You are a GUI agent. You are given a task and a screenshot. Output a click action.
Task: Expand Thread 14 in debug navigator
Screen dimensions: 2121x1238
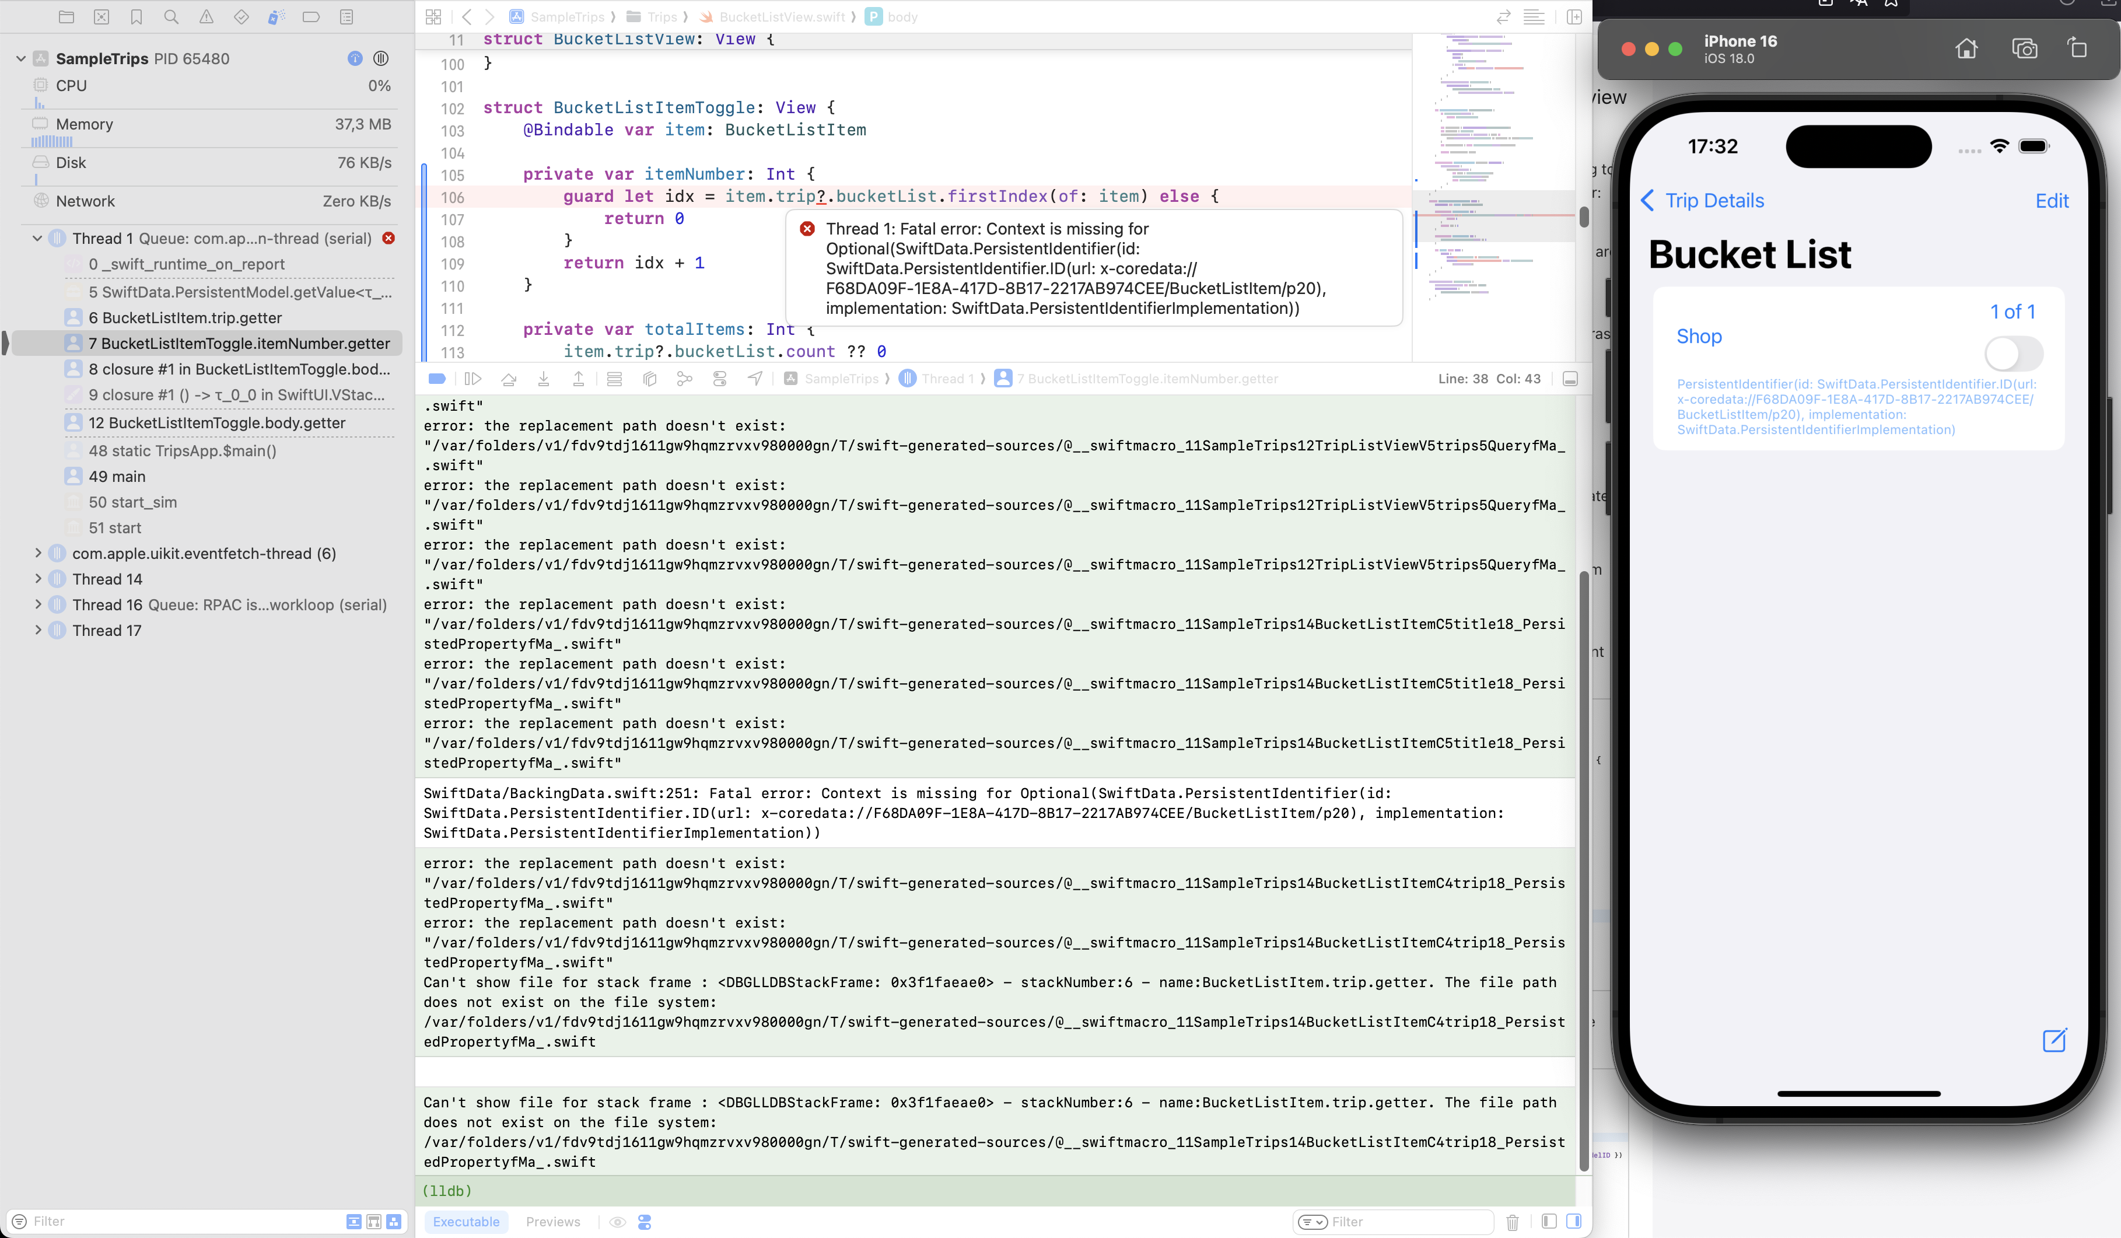tap(38, 579)
